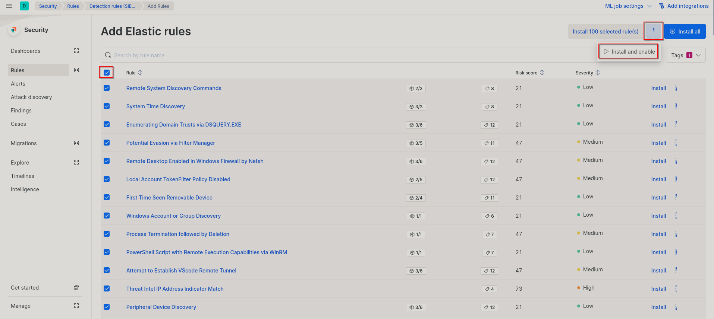Click the Rules breadcrumb
The width and height of the screenshot is (714, 319).
(73, 6)
